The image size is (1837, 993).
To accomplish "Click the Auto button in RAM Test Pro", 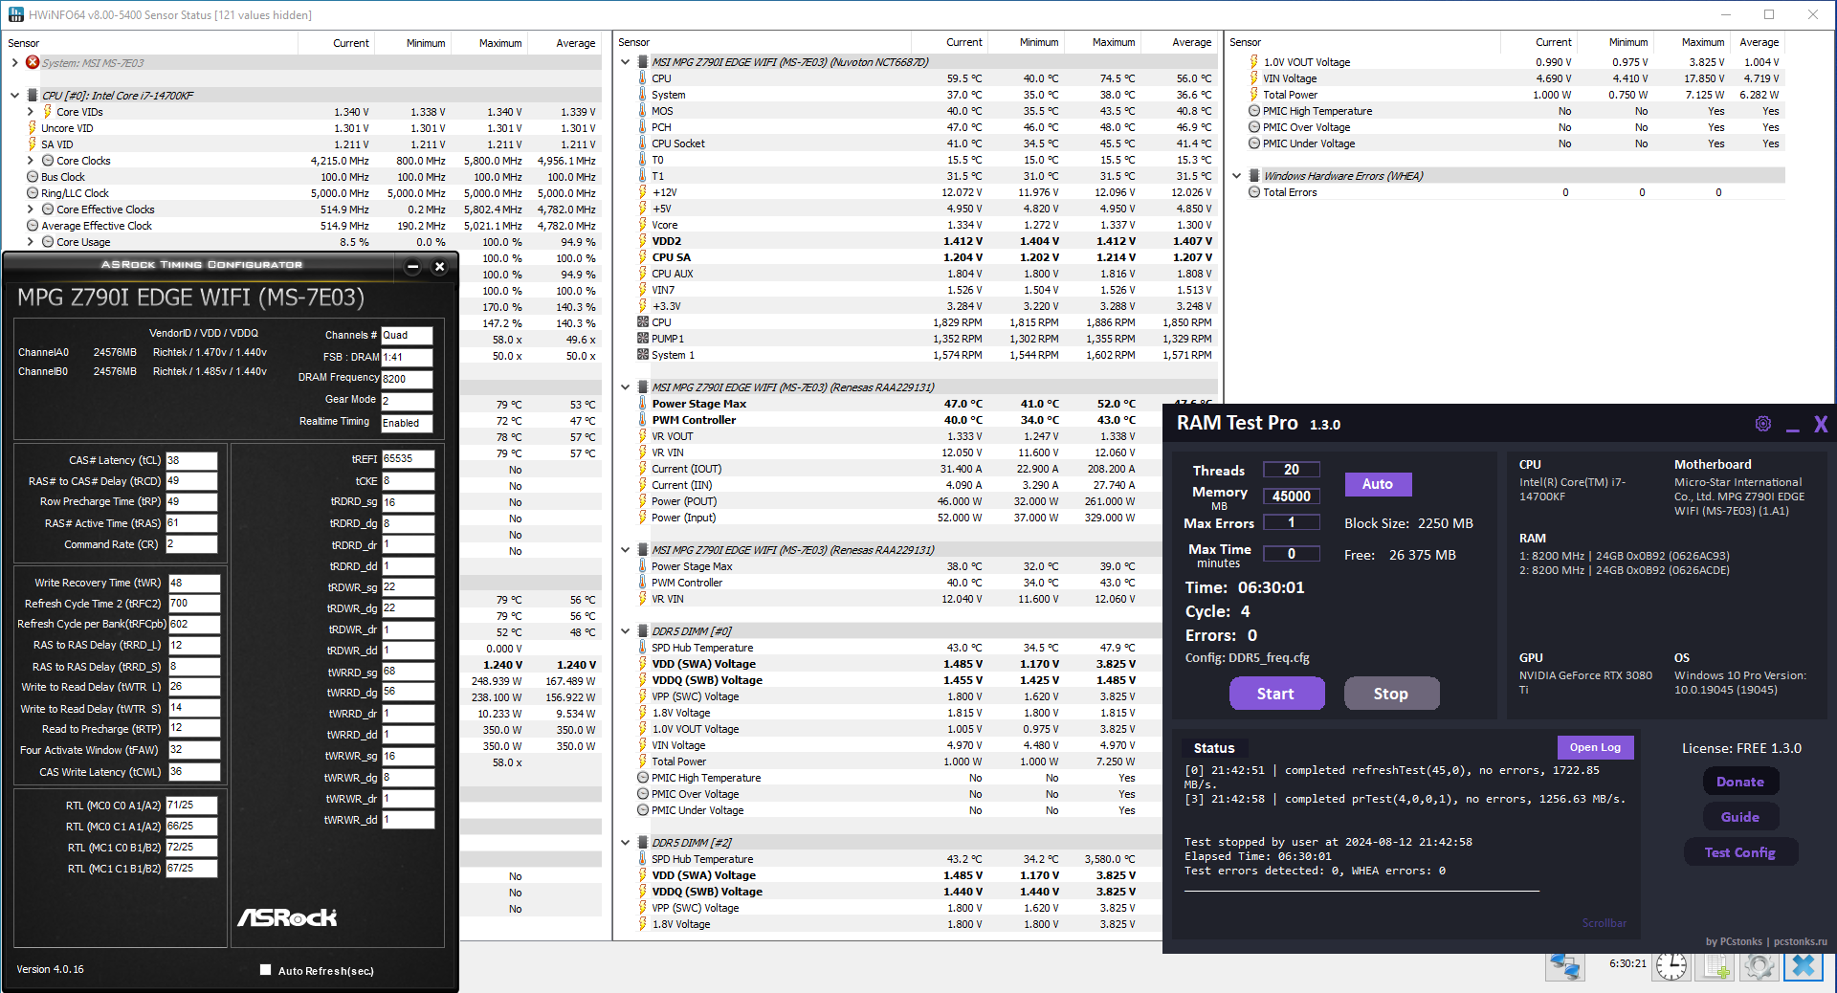I will (1378, 484).
